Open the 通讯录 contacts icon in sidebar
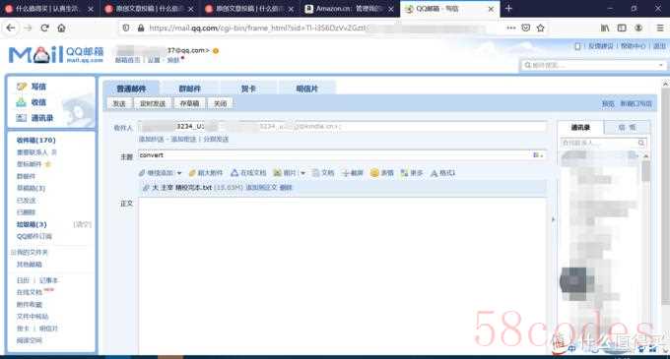The width and height of the screenshot is (670, 359). 22,118
